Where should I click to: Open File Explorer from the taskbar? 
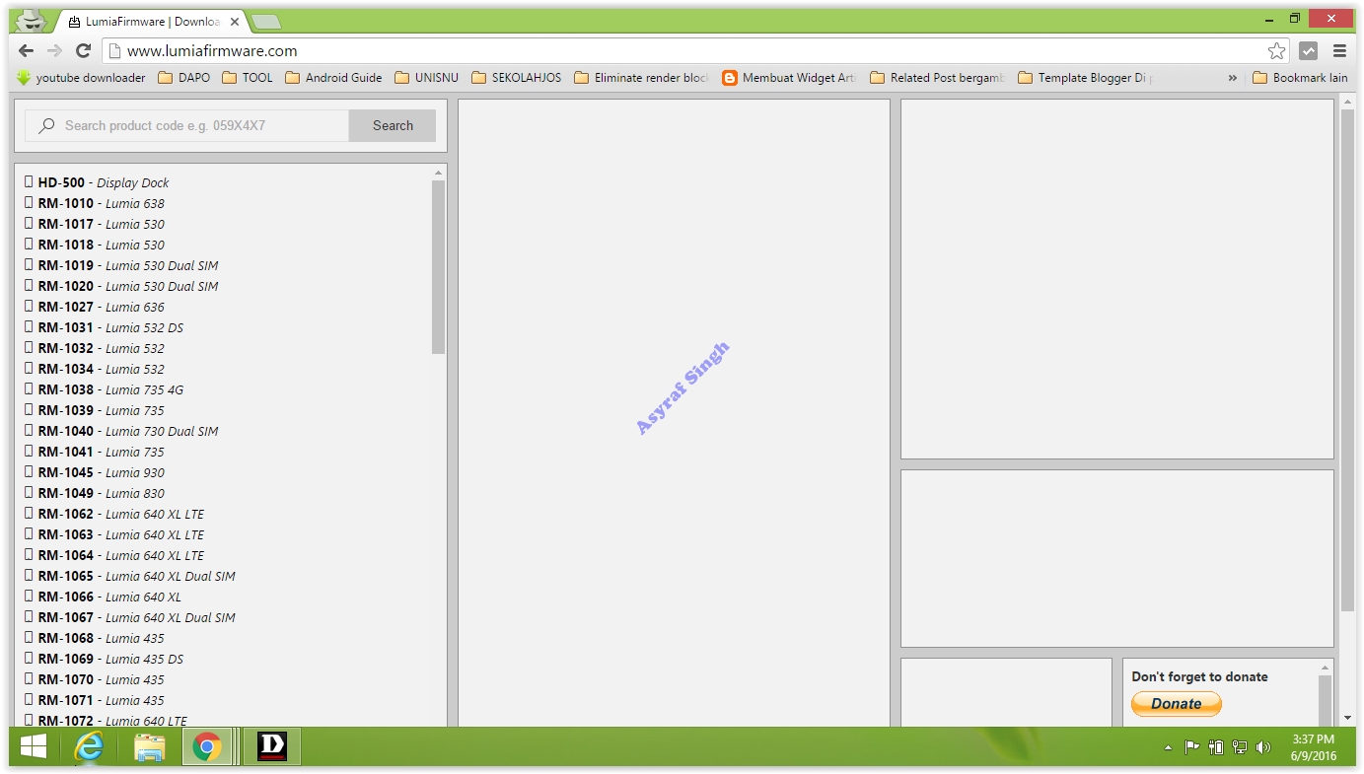tap(149, 746)
